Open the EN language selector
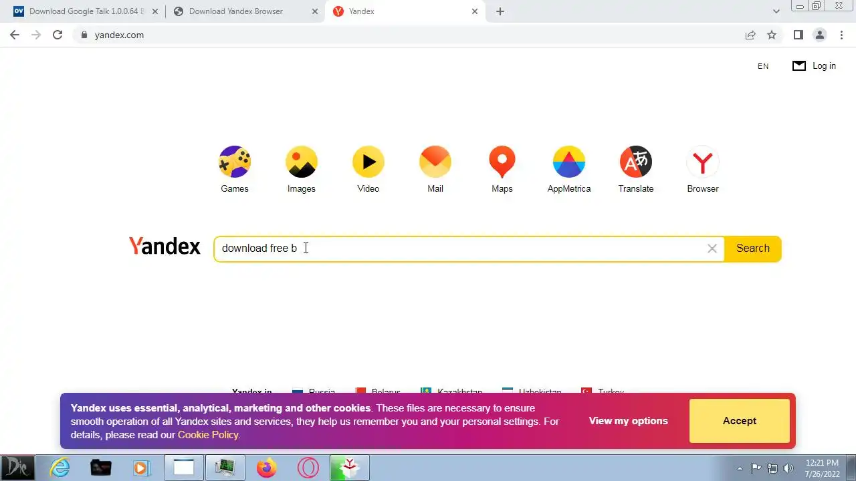The width and height of the screenshot is (856, 481). coord(763,66)
